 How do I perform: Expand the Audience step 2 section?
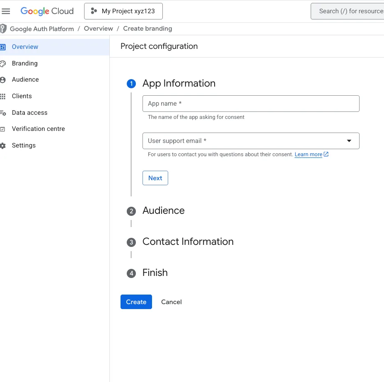(x=163, y=210)
